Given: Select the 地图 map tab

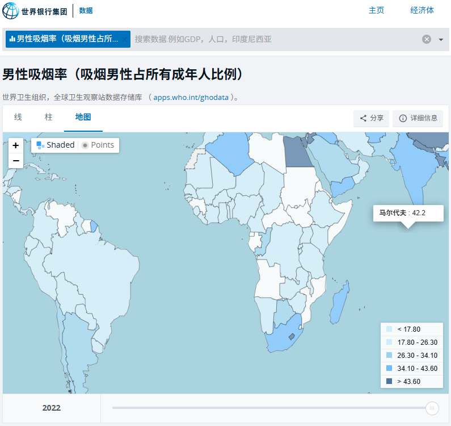Looking at the screenshot, I should [x=83, y=117].
